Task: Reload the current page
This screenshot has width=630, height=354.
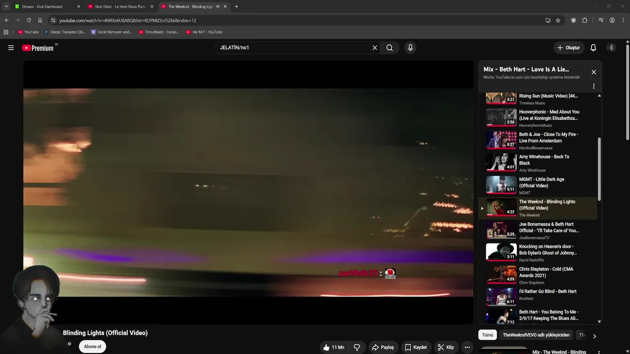Action: click(29, 20)
